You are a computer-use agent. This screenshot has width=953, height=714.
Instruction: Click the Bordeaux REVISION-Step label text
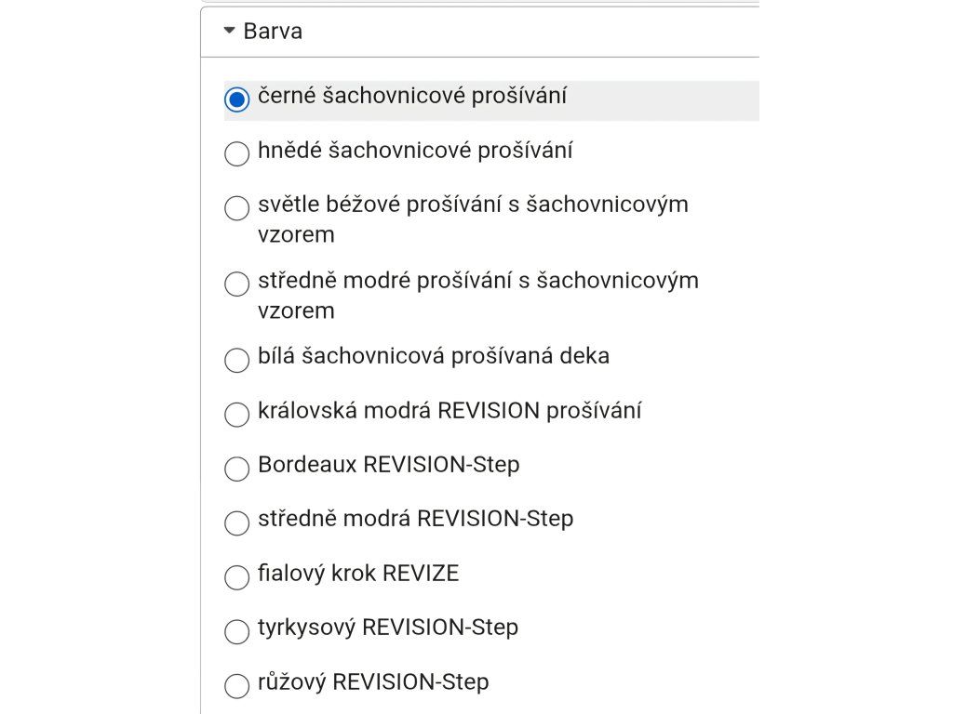pyautogui.click(x=388, y=465)
